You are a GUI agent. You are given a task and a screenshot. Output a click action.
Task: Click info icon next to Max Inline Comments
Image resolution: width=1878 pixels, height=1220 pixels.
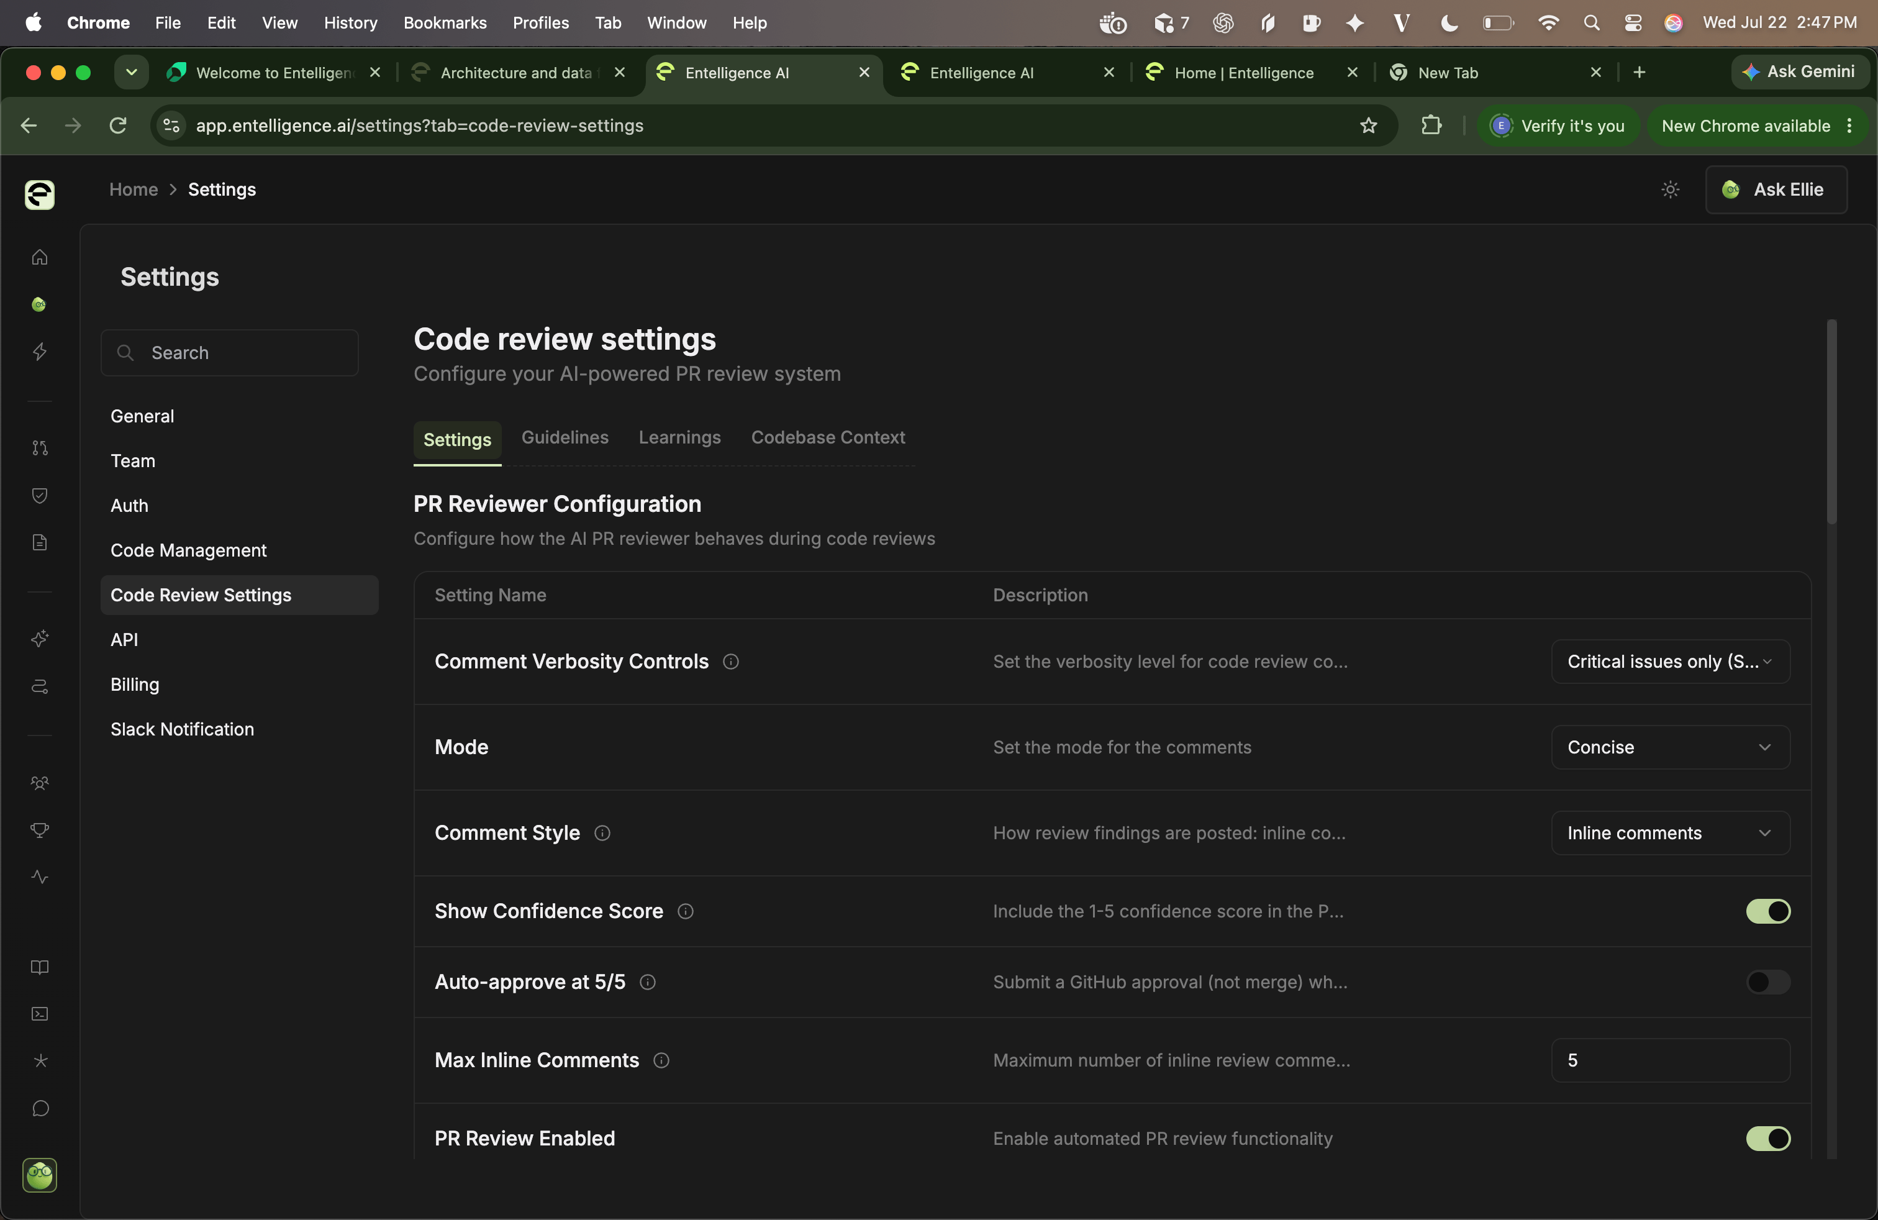click(x=661, y=1060)
